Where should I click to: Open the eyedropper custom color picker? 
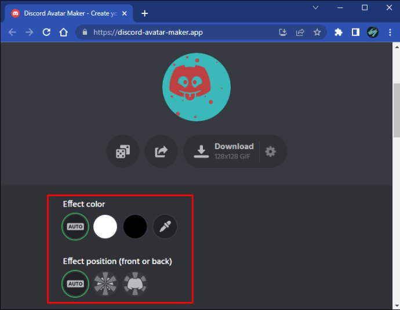click(165, 226)
